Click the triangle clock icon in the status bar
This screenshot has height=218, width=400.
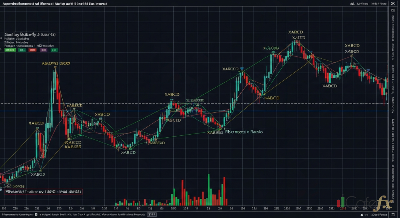(x=362, y=215)
